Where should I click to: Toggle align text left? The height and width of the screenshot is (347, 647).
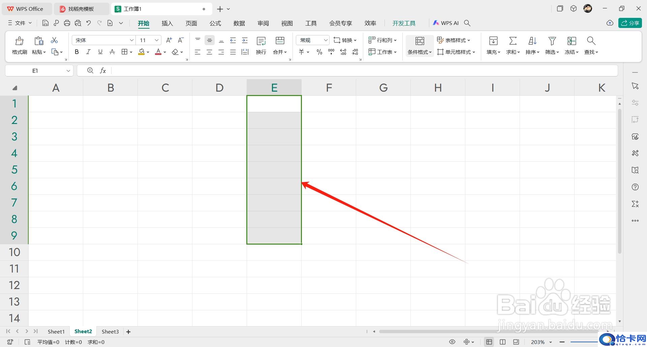tap(198, 52)
